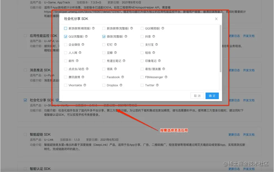Check the 支付宝 checkbox

click(x=142, y=44)
